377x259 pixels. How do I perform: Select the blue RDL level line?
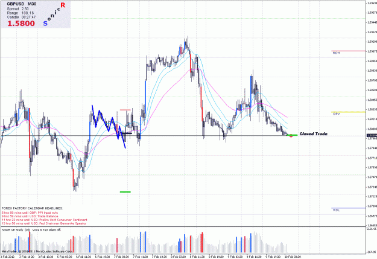pos(349,208)
